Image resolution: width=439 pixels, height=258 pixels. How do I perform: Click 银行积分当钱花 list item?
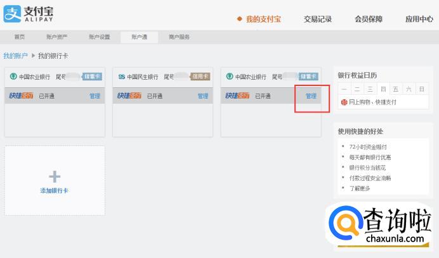pyautogui.click(x=367, y=168)
